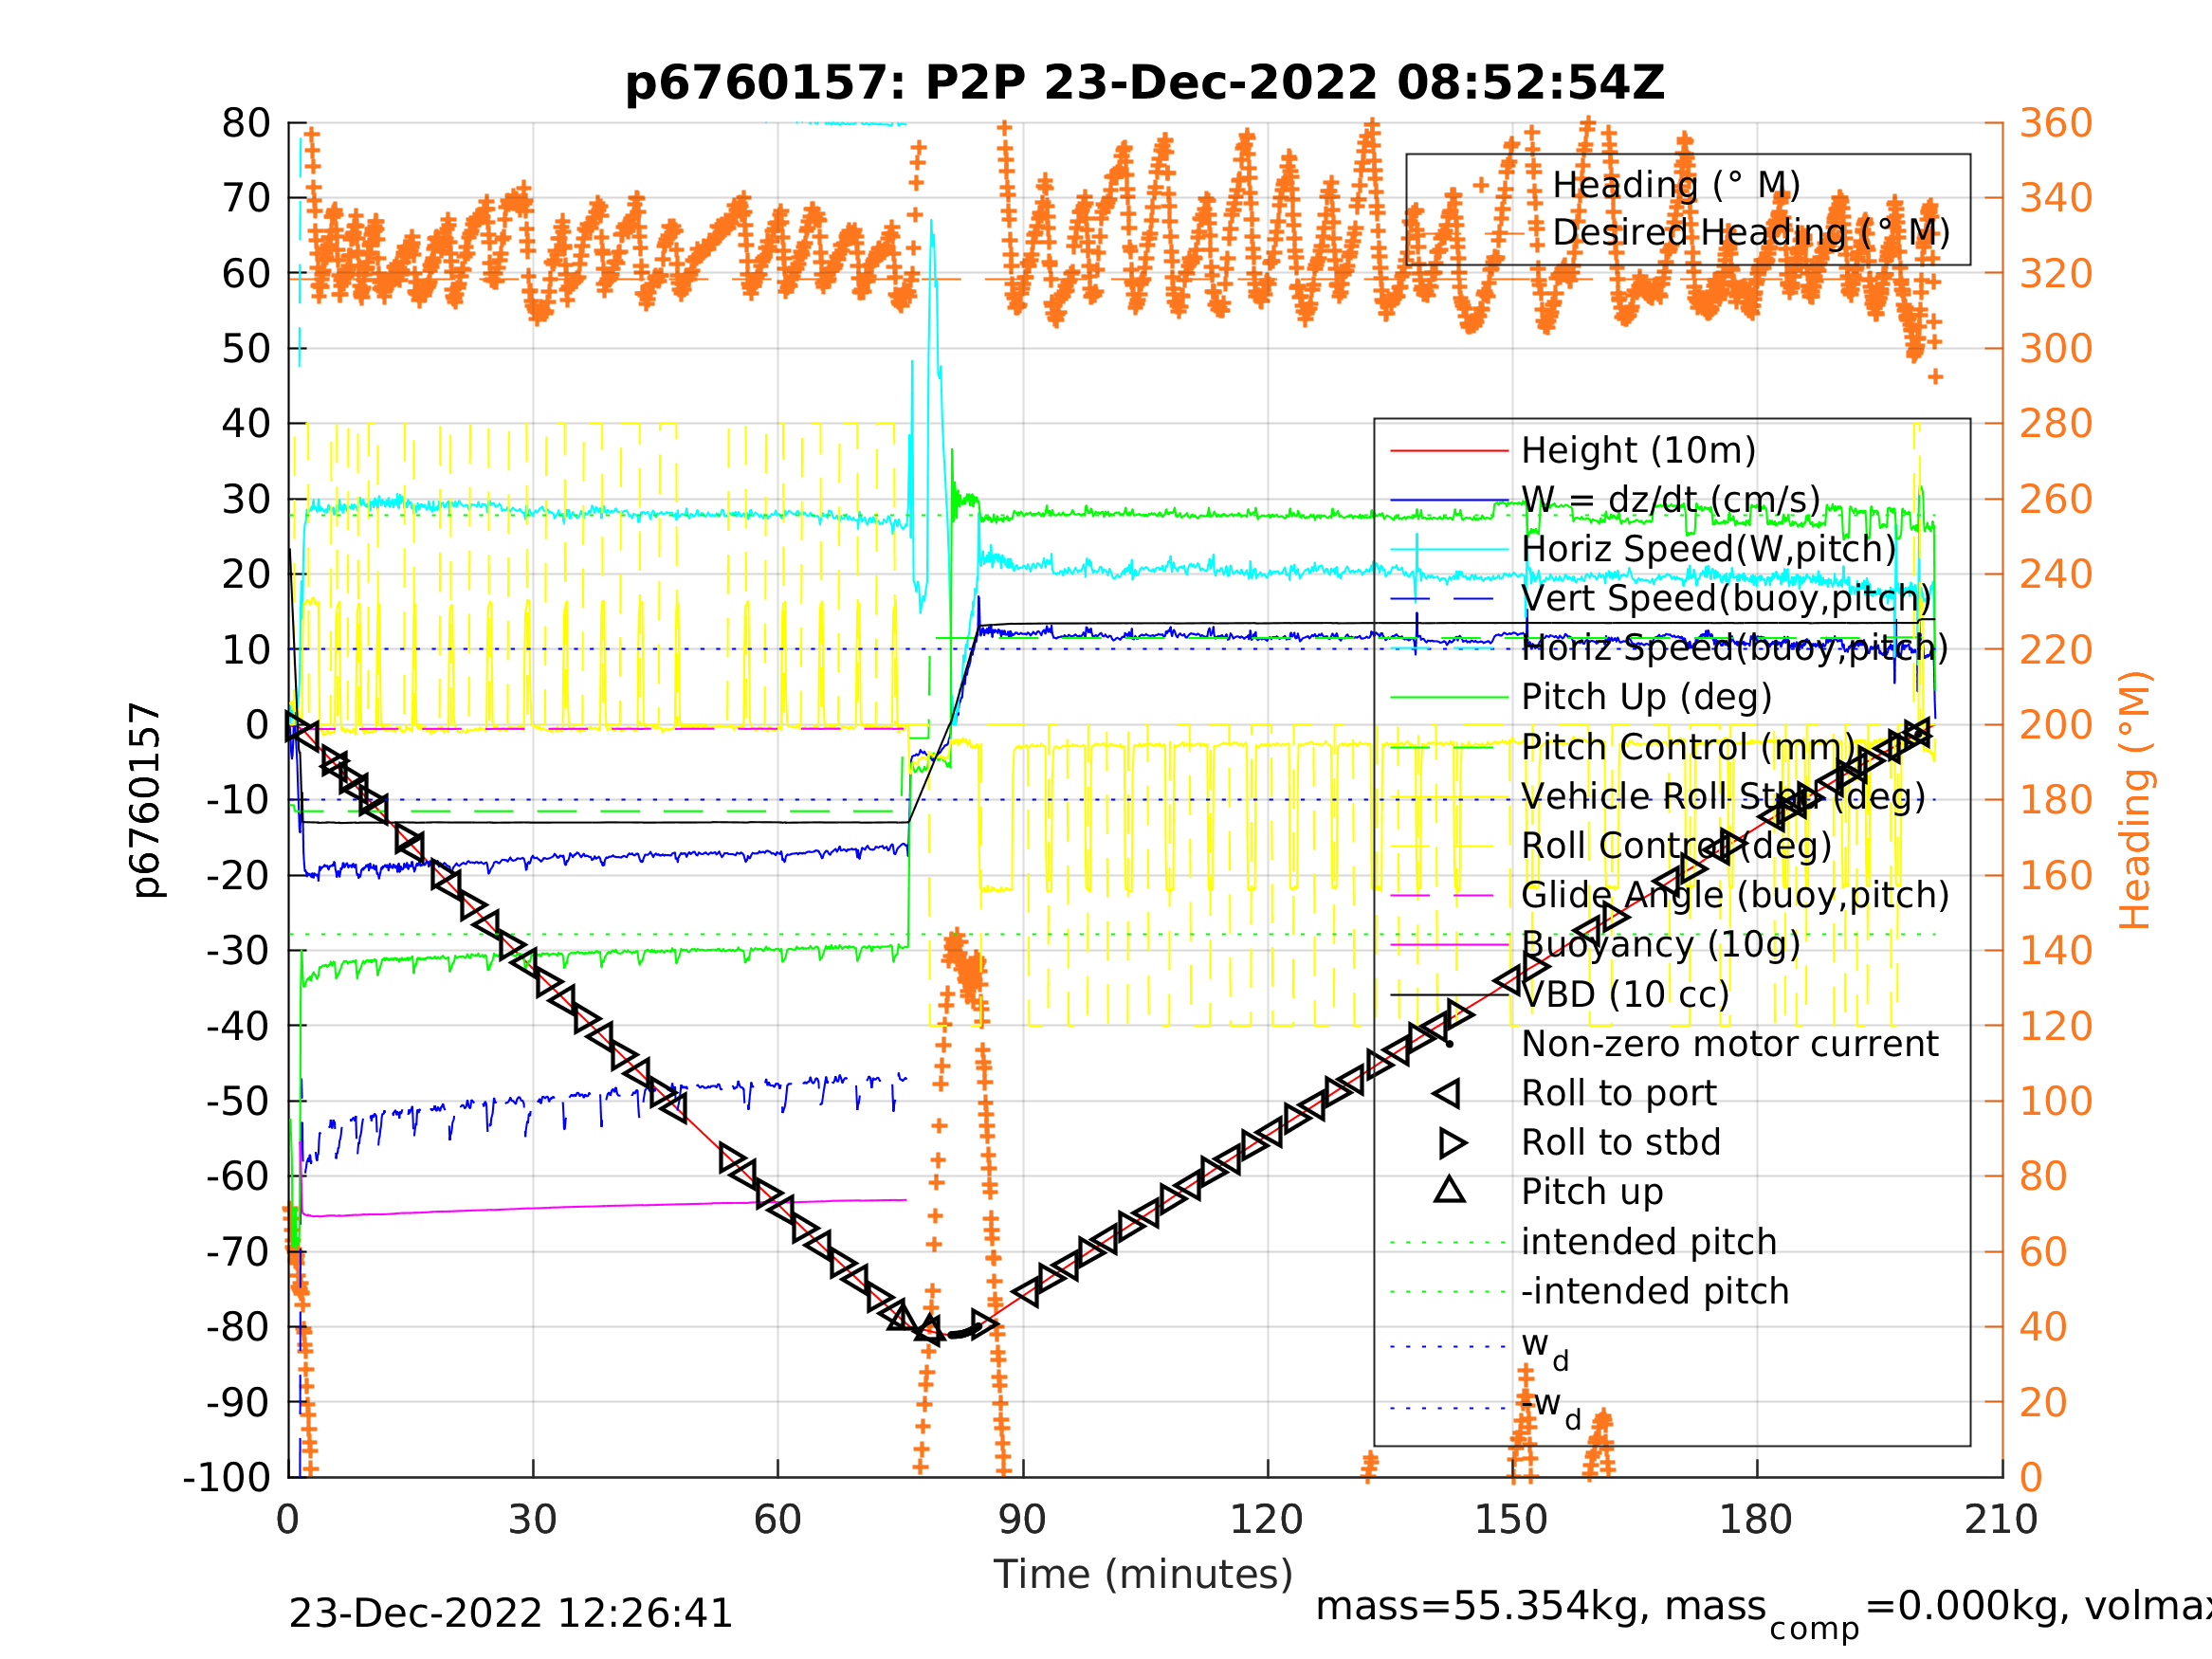This screenshot has width=2212, height=1659.
Task: Click the 'Glide Angle (buoy,pitch)' legend label
Action: pos(1735,895)
